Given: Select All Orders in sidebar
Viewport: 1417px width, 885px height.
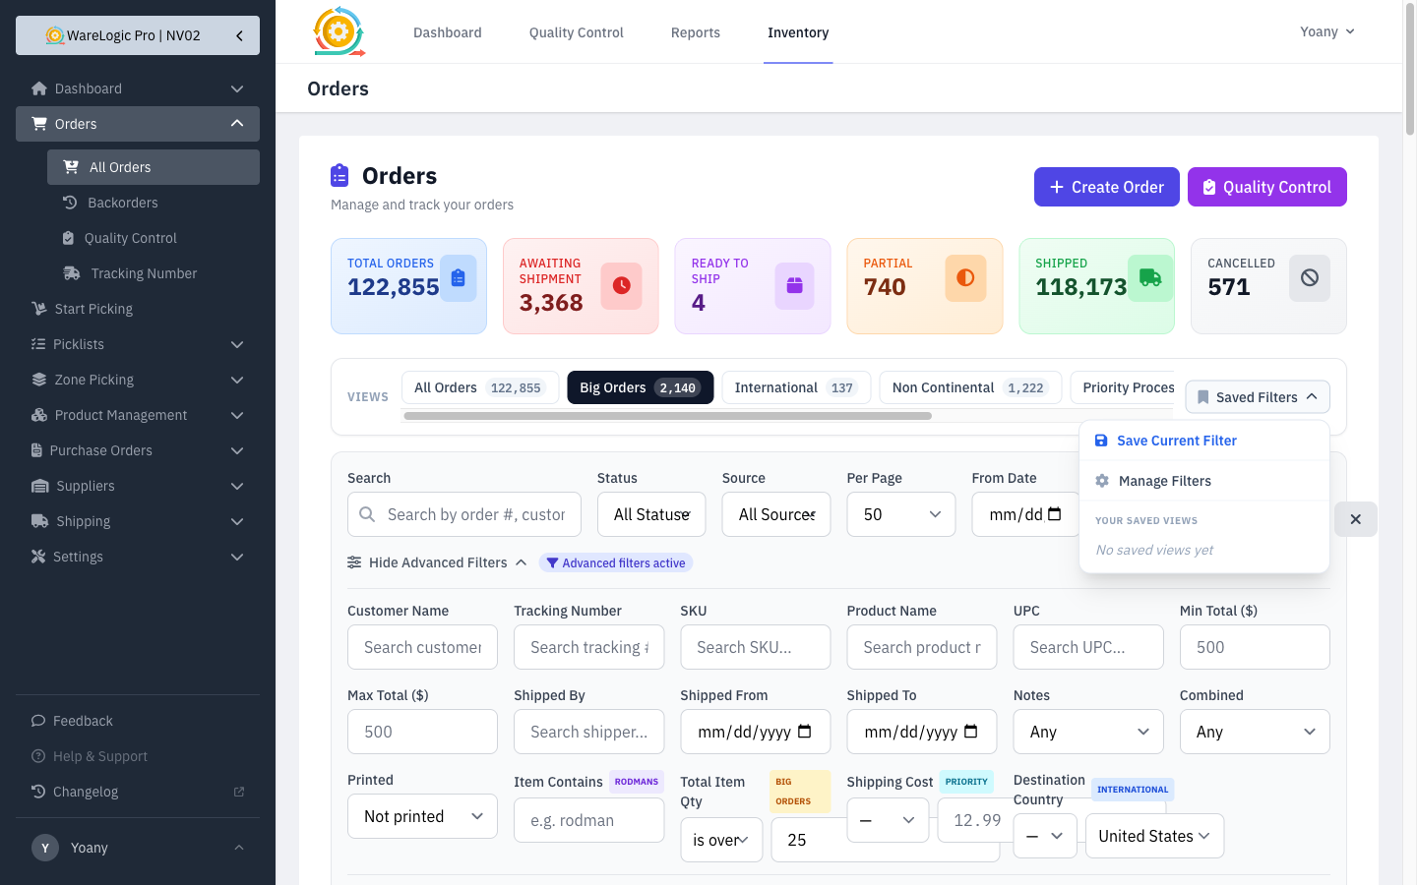Looking at the screenshot, I should click(154, 167).
